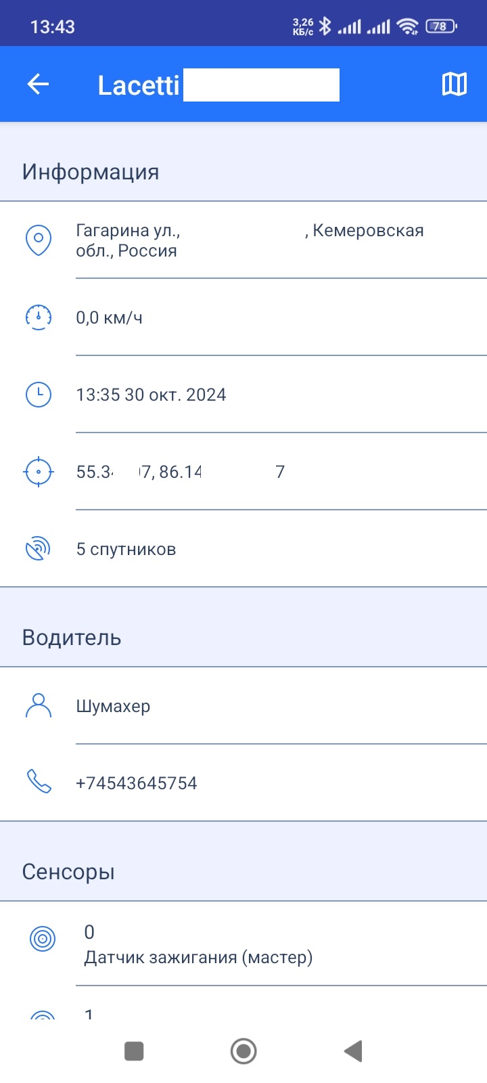Tap the 13:35 30 окт. 2024 timestamp
This screenshot has height=1083, width=487.
pyautogui.click(x=151, y=395)
